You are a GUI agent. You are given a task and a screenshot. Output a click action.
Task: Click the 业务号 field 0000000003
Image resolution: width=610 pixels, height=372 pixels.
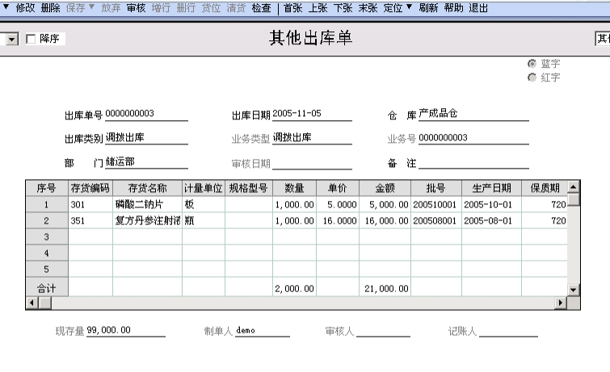473,138
